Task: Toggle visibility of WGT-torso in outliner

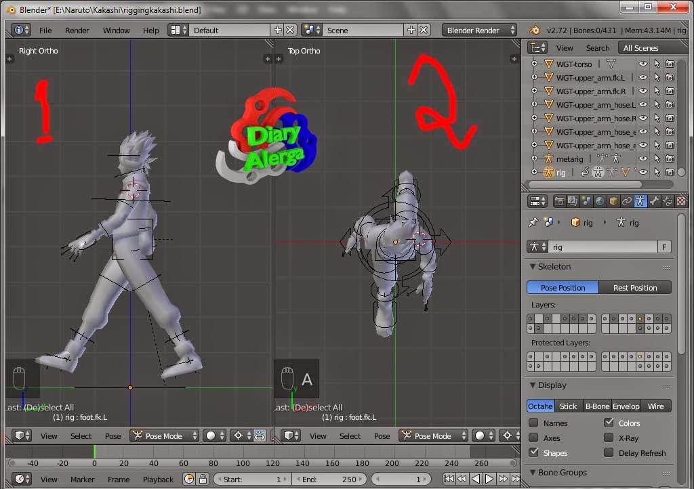Action: coord(643,64)
